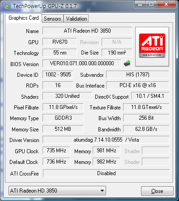
Task: Click the 'Memory Size' label
Action: [x=25, y=130]
